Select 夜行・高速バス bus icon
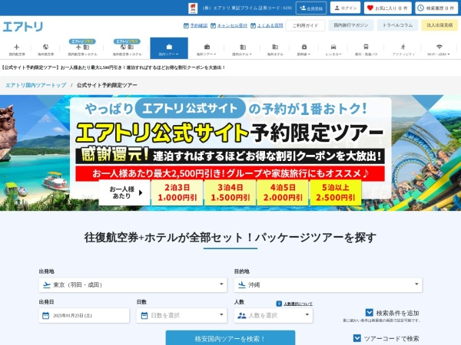461x345 pixels. (366, 47)
